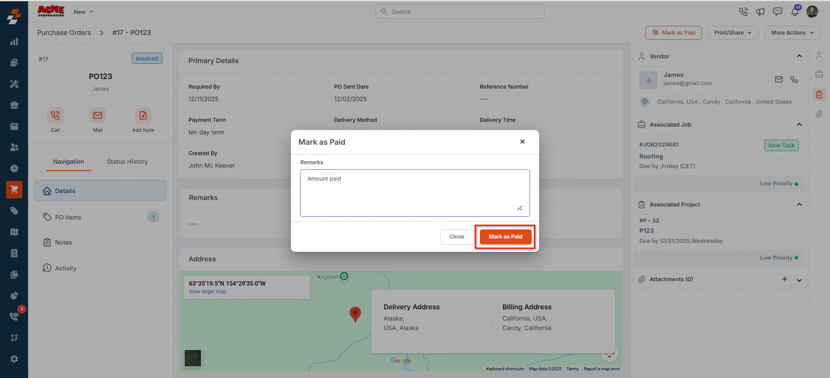
Task: Go to Purchase Orders breadcrumb
Action: [64, 32]
